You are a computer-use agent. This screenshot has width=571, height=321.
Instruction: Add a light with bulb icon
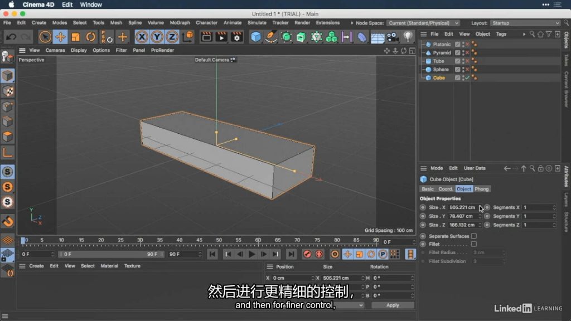(x=408, y=37)
